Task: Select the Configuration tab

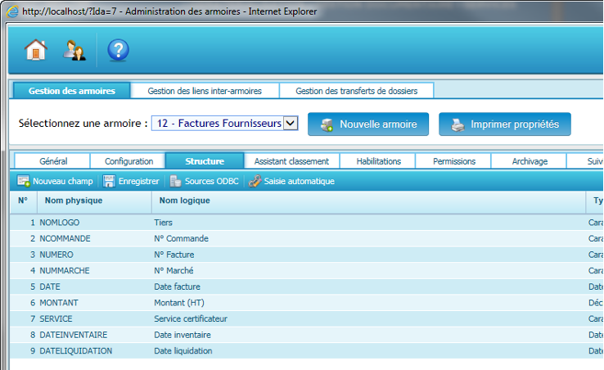Action: (x=128, y=161)
